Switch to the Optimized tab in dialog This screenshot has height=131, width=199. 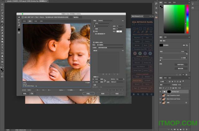pos(30,21)
